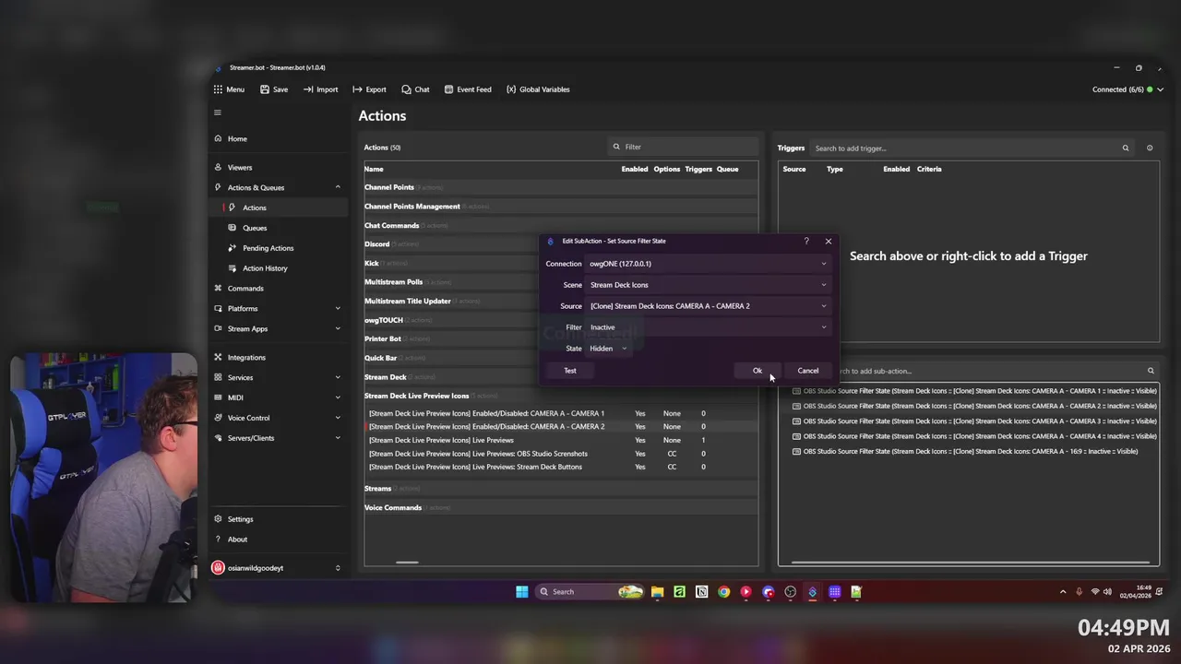The height and width of the screenshot is (664, 1181).
Task: Select Live Previews: OBS Studio Screenshots action
Action: click(561, 454)
